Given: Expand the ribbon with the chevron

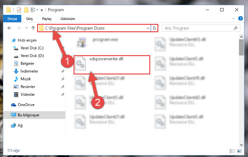Looking at the screenshot, I should [233, 18].
